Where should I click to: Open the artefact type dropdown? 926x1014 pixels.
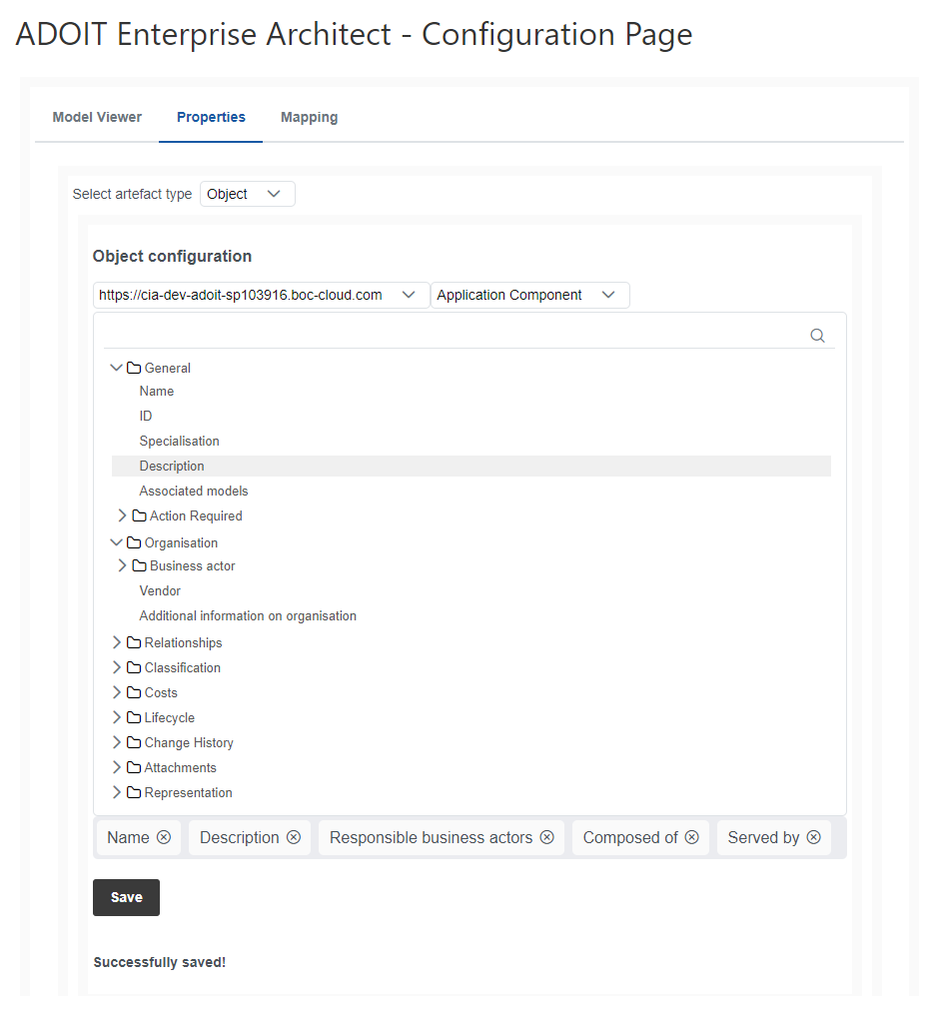pyautogui.click(x=247, y=194)
